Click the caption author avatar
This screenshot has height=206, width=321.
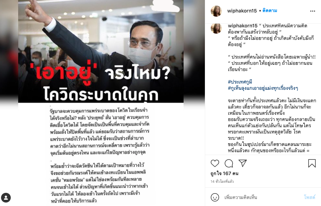[x=216, y=28]
